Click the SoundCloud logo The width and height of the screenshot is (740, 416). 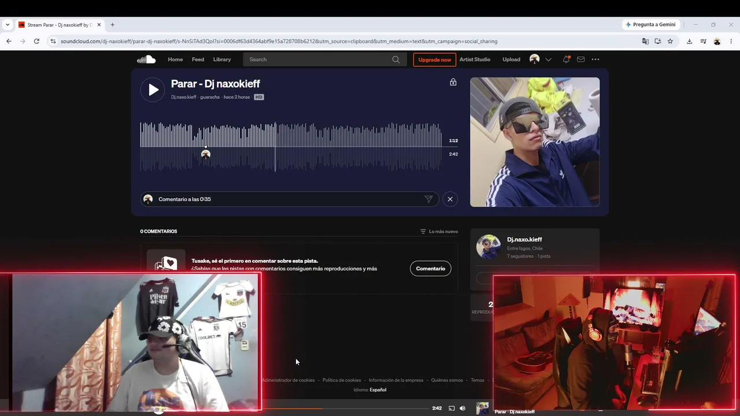(146, 60)
